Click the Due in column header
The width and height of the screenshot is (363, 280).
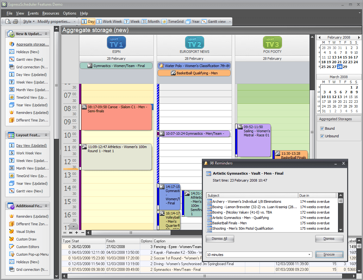[317, 196]
